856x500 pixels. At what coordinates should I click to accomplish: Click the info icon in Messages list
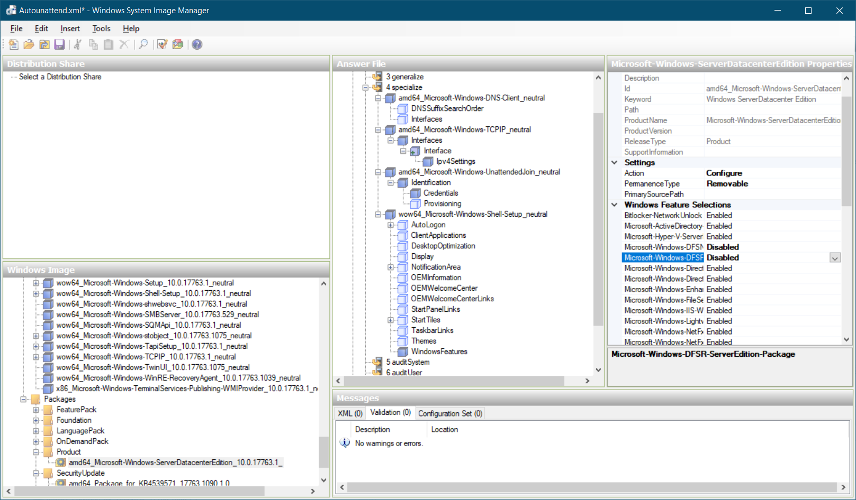(345, 443)
